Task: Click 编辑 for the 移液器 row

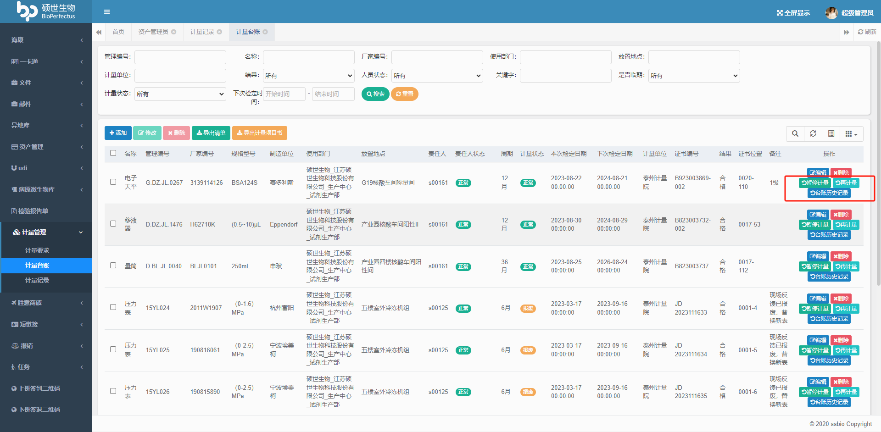Action: pos(818,214)
